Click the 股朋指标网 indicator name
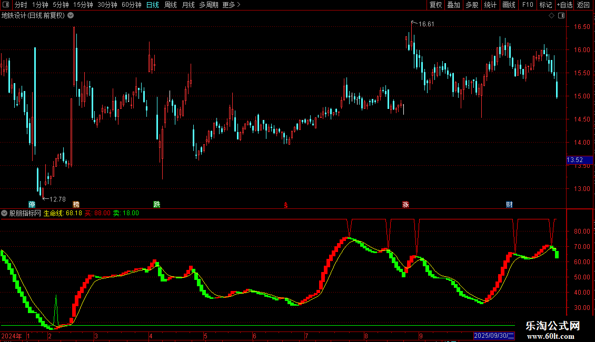 click(x=25, y=213)
